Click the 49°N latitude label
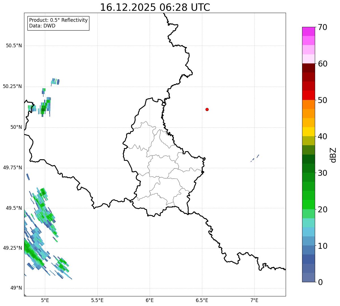 pos(16,288)
